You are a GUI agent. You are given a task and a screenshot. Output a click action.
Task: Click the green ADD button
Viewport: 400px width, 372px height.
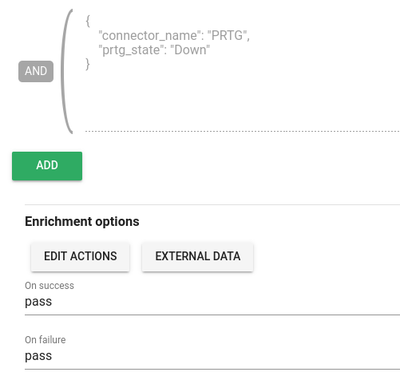47,166
